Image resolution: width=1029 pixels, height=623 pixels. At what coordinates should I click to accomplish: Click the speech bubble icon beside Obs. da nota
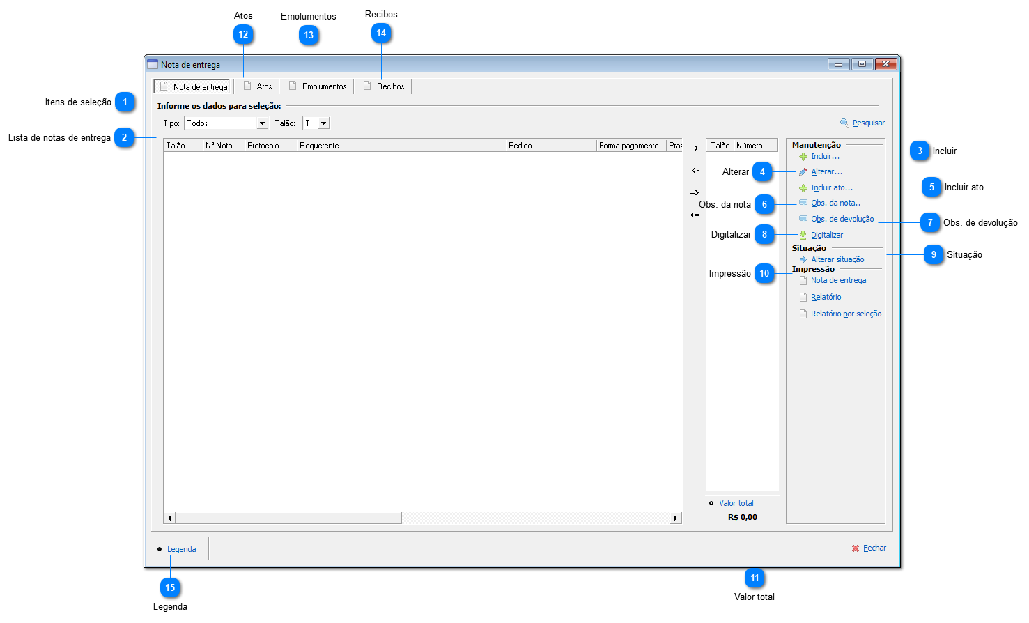[803, 203]
